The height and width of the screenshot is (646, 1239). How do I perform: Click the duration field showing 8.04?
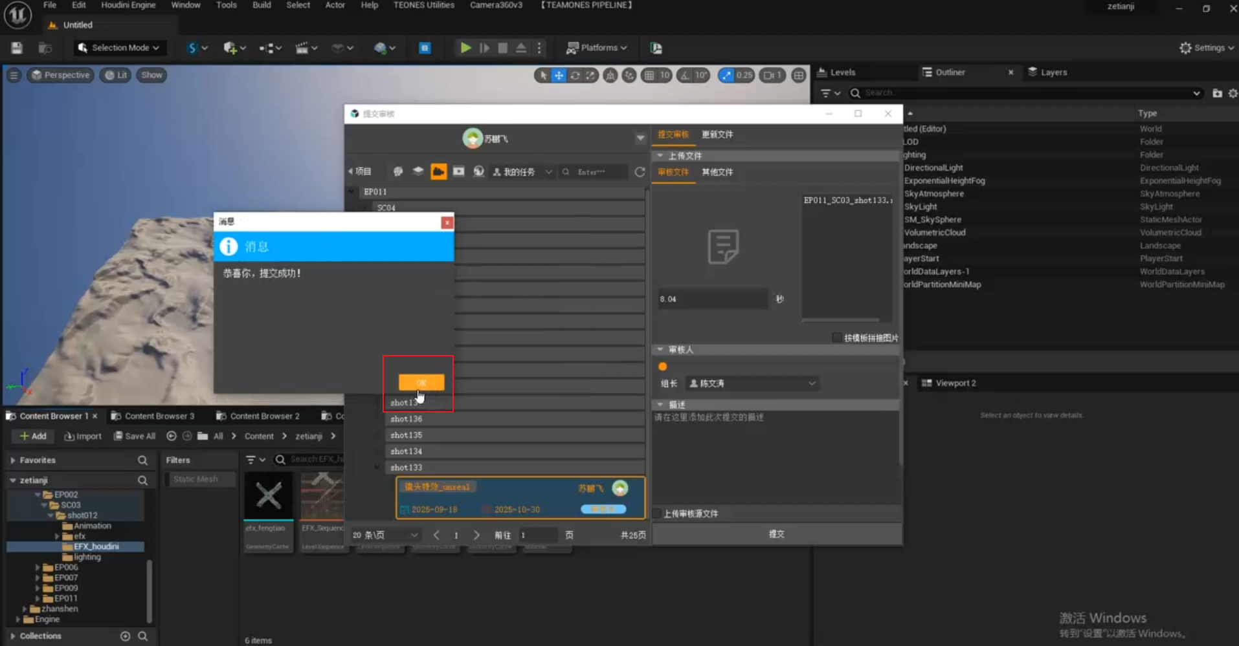pyautogui.click(x=712, y=299)
